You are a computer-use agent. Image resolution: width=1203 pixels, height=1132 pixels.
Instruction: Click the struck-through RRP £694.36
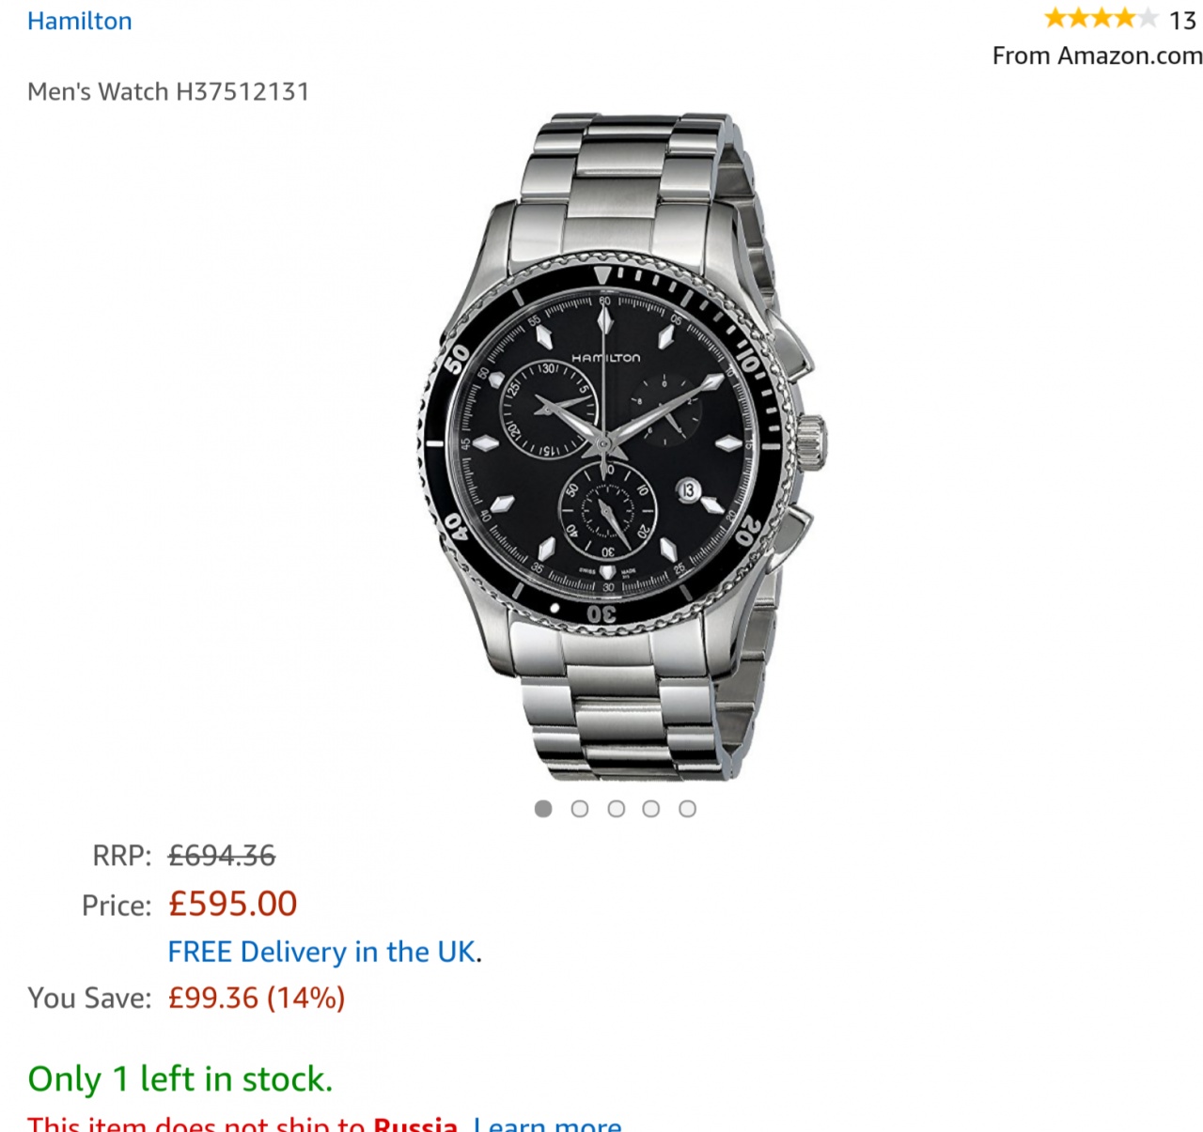222,856
